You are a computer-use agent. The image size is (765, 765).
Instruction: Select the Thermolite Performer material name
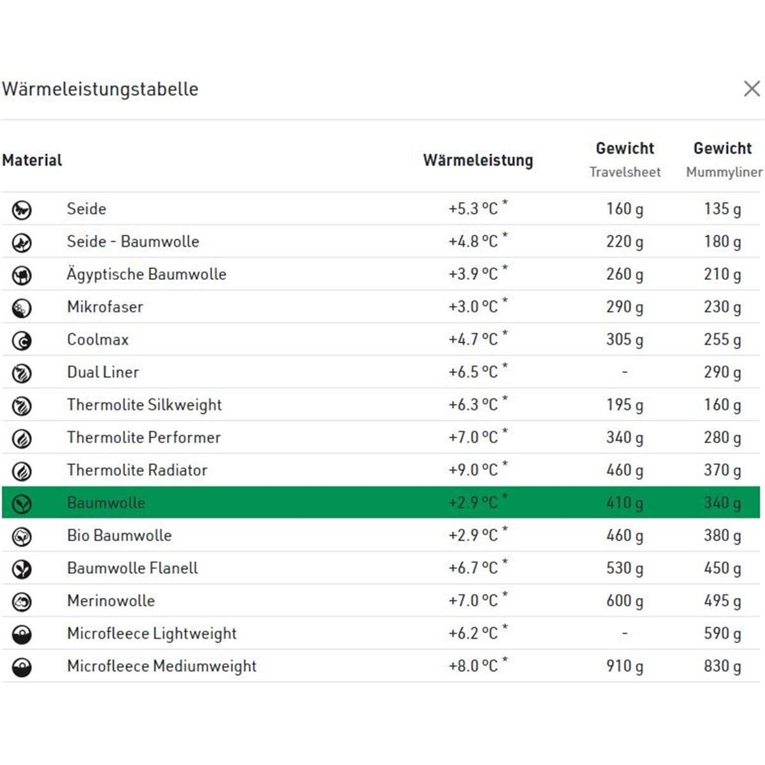pyautogui.click(x=144, y=437)
